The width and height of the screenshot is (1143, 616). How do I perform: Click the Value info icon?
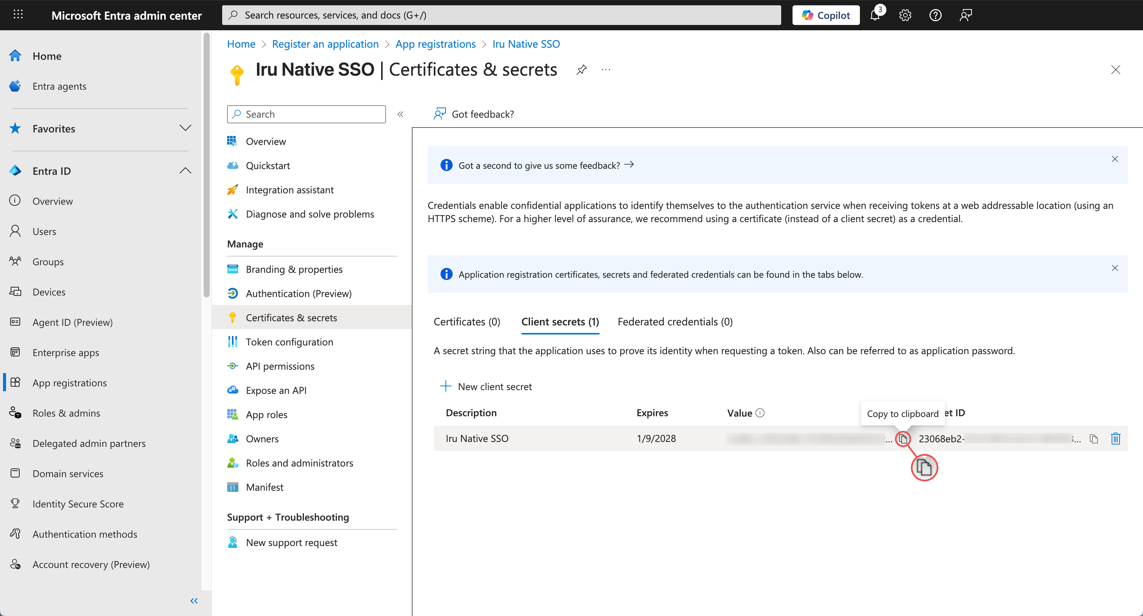(760, 412)
